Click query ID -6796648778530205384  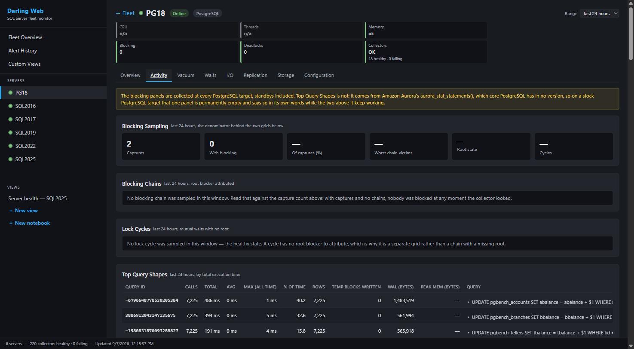(152, 300)
